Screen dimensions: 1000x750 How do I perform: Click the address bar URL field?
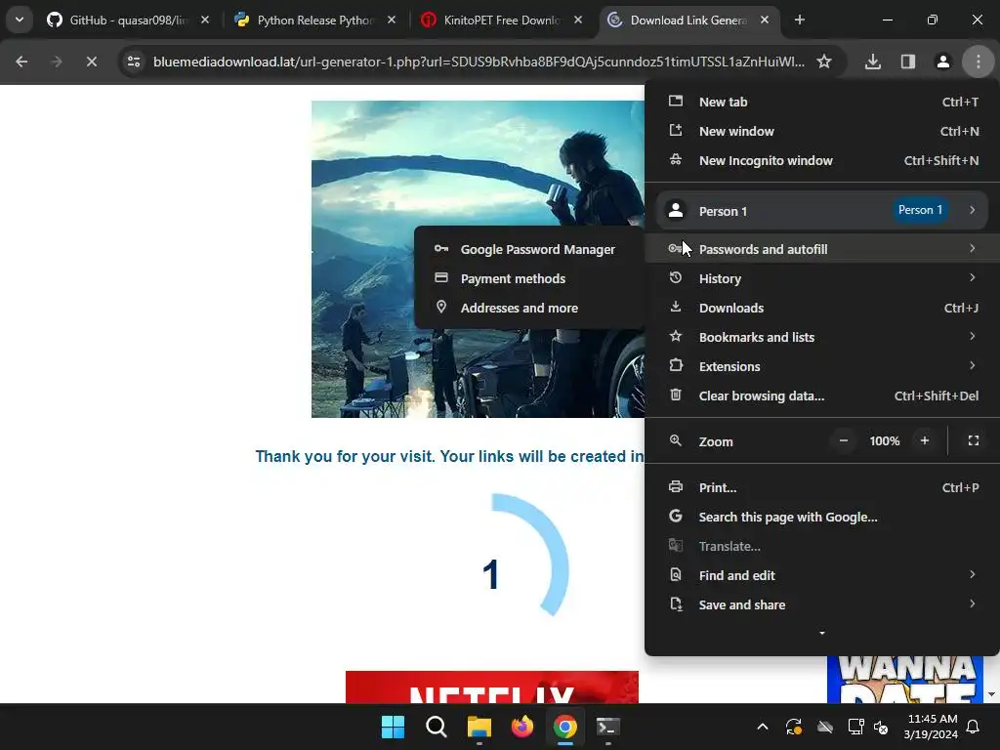(x=479, y=62)
